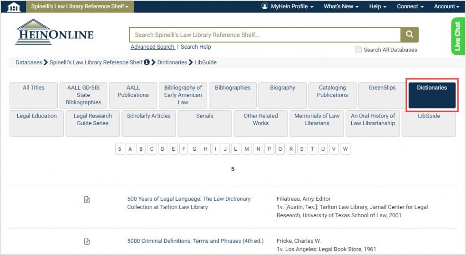Click the magnifying glass search button
The image size is (466, 255).
tap(410, 35)
